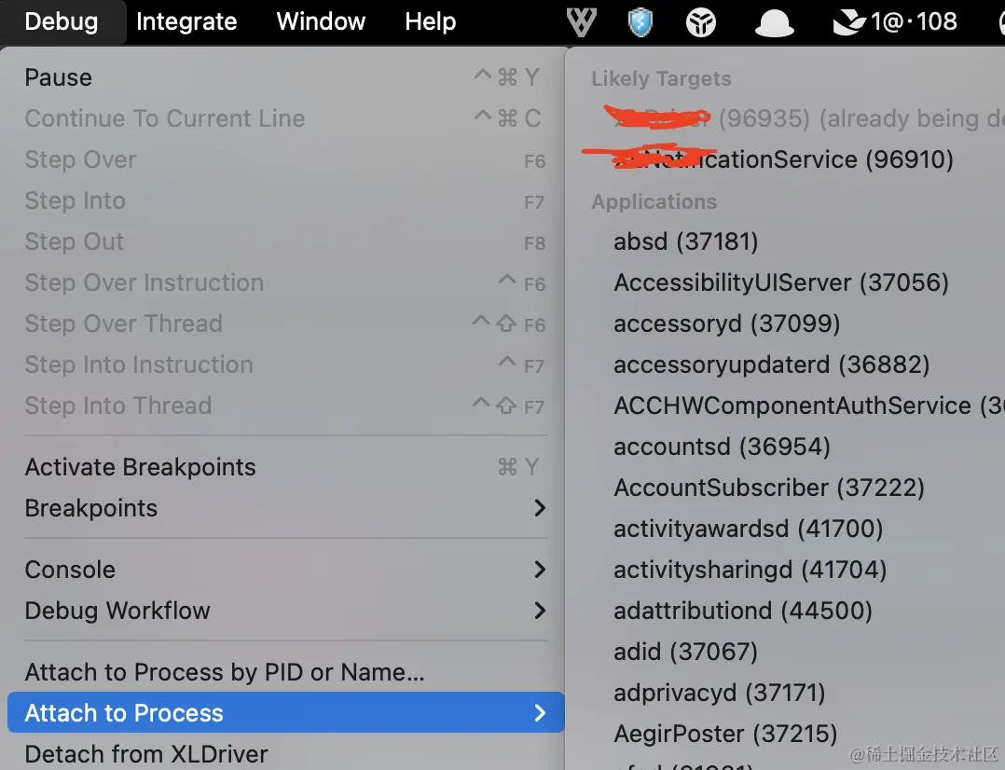Attach to accessoryupdaterd (36882)
Image resolution: width=1005 pixels, height=770 pixels.
(x=786, y=364)
